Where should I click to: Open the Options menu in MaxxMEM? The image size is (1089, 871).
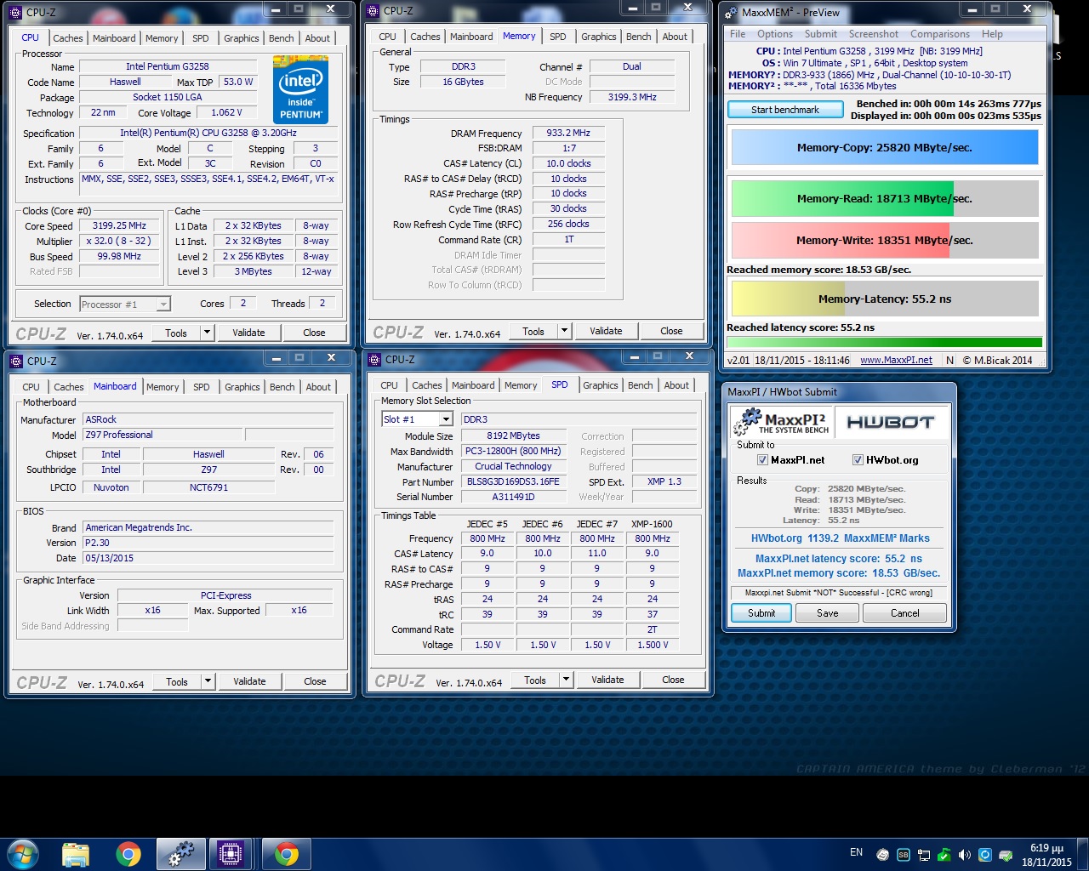(775, 34)
